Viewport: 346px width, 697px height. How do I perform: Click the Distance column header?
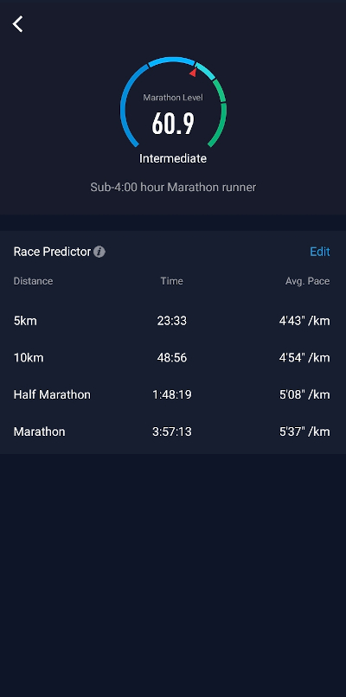point(34,281)
